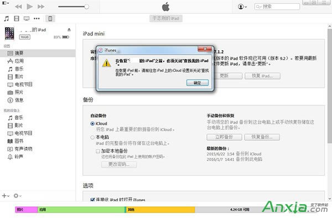
Task: Click 立即备份 back up now button
Action: coord(224,137)
